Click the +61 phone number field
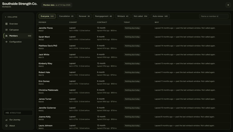 (x=18, y=113)
